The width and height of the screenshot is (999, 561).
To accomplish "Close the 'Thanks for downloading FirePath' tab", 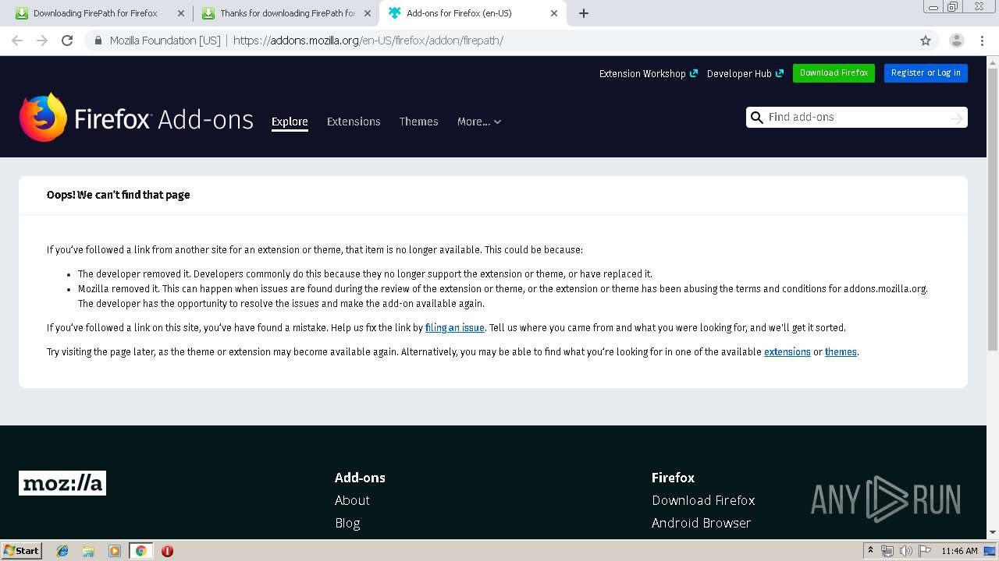I will tap(368, 13).
